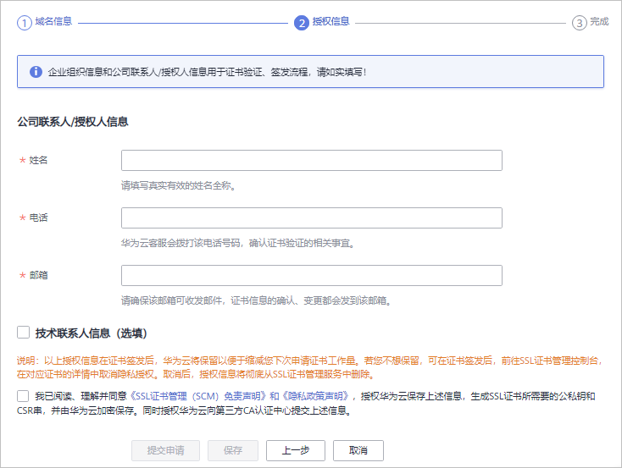Click hint text about 华为云客服会拨打该电话号码
The width and height of the screenshot is (622, 468).
coord(237,243)
